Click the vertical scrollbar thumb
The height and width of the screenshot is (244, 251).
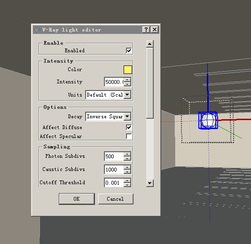coord(149,83)
